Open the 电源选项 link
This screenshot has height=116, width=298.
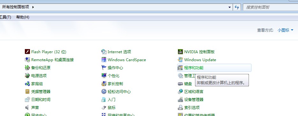click(39, 76)
